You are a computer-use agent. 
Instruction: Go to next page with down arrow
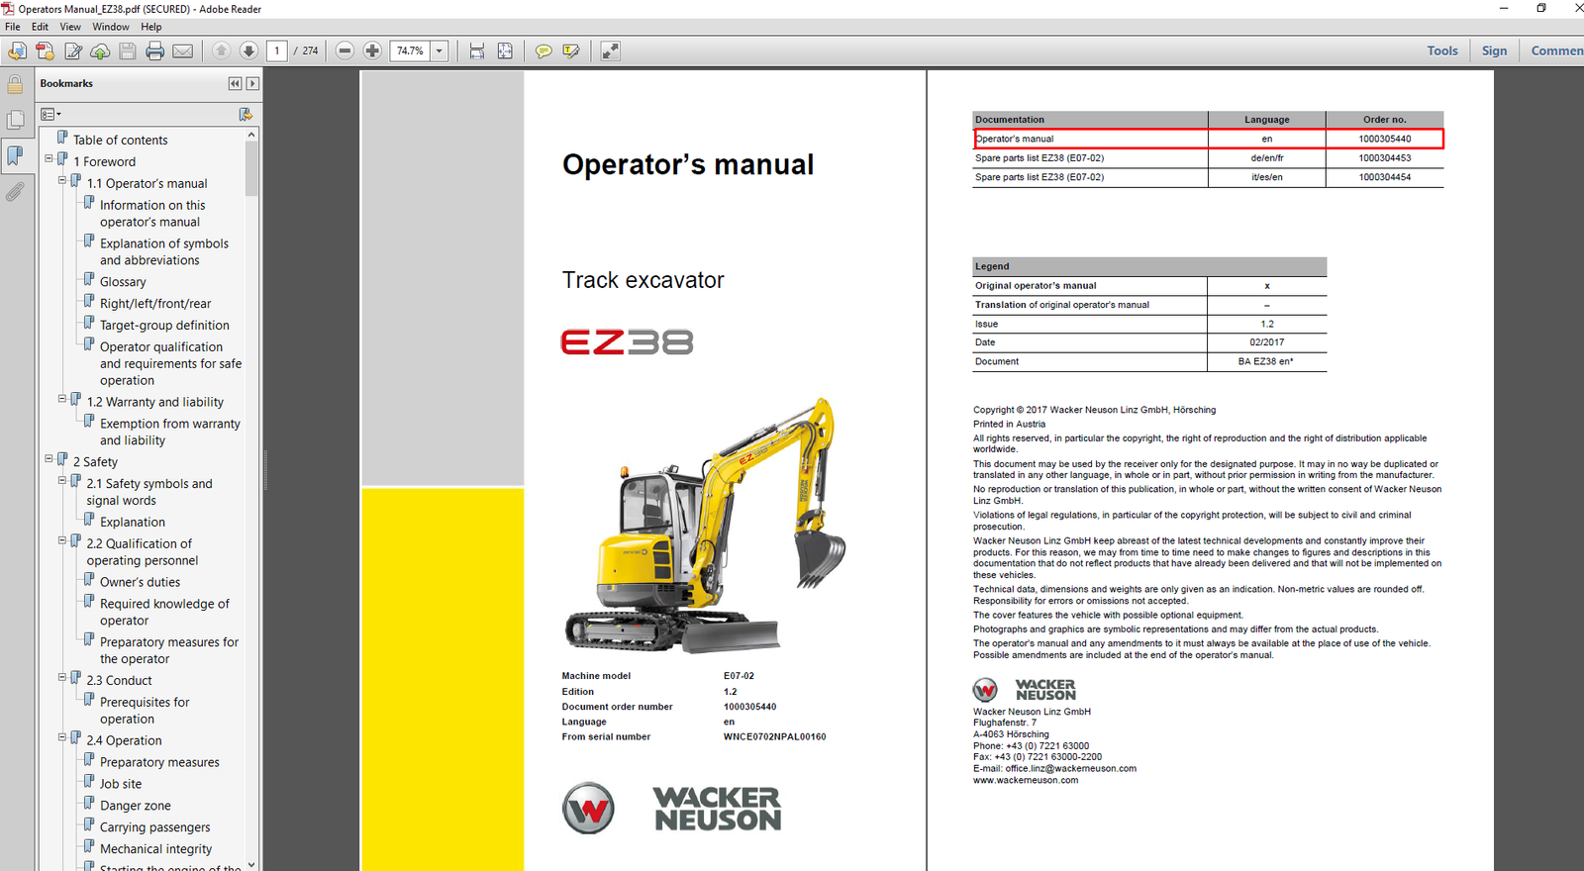(248, 50)
